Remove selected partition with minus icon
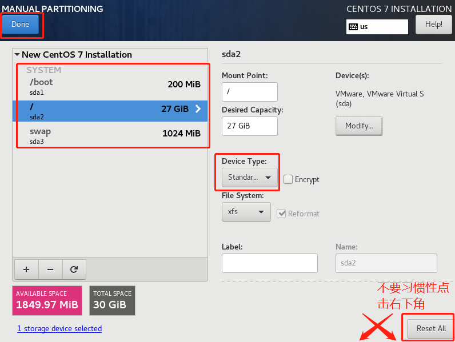455x342 pixels. click(50, 269)
